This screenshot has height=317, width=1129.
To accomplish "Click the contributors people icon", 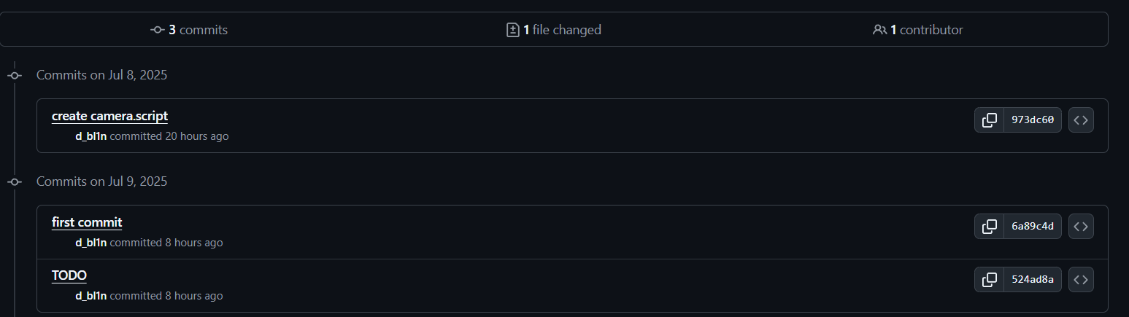I will [x=879, y=30].
